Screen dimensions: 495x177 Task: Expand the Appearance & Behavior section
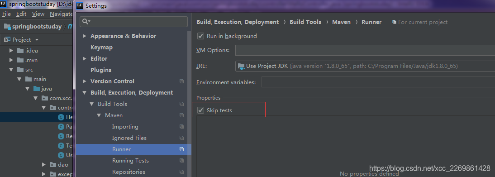click(x=84, y=36)
